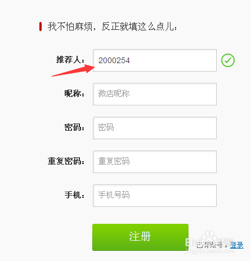Focus the 推荐人 field containing 2000254
This screenshot has height=261, width=251.
(x=155, y=60)
